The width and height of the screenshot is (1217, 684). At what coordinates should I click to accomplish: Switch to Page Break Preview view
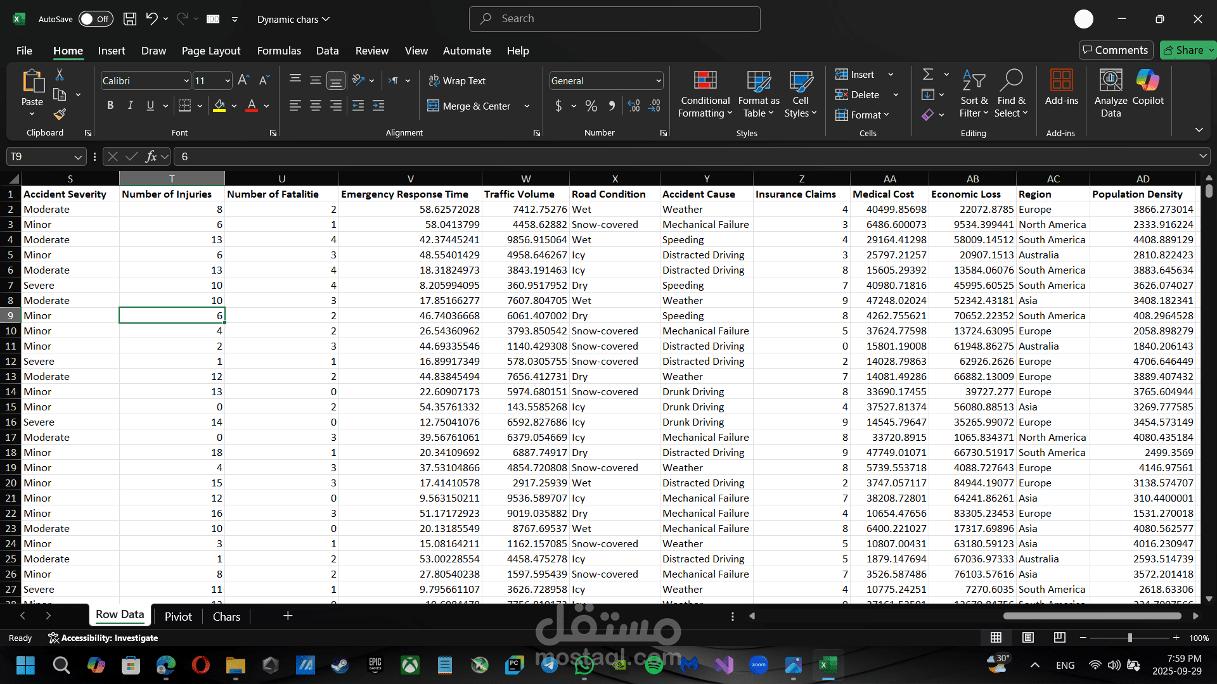(1059, 638)
